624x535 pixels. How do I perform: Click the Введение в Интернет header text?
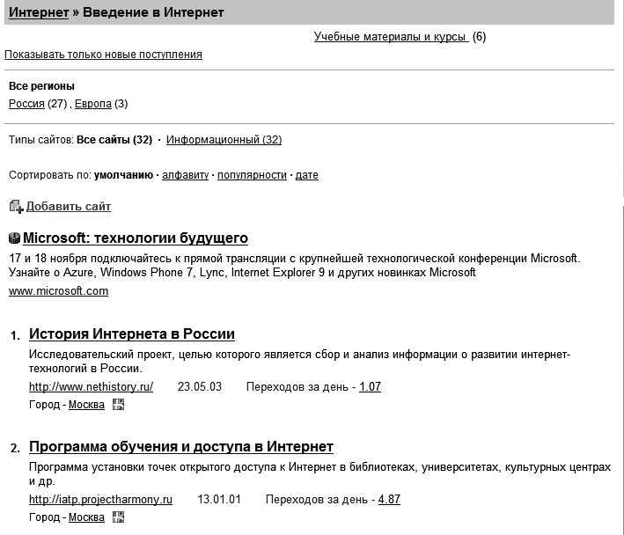pos(153,12)
